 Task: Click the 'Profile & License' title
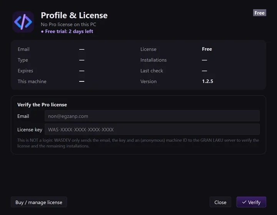click(74, 15)
